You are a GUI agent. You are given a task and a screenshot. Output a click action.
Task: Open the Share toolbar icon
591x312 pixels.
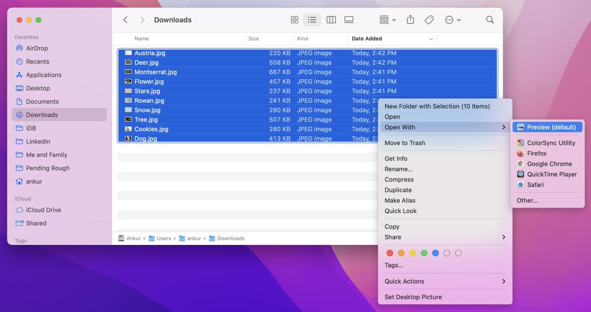tap(410, 19)
